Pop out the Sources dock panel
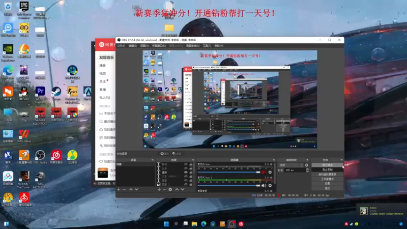 (x=193, y=160)
